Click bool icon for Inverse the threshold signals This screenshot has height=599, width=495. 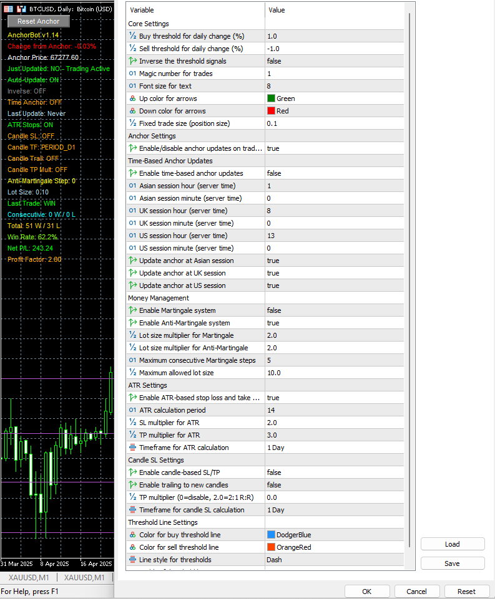pos(133,60)
